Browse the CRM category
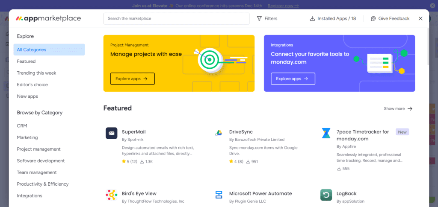This screenshot has width=438, height=207. click(x=22, y=126)
